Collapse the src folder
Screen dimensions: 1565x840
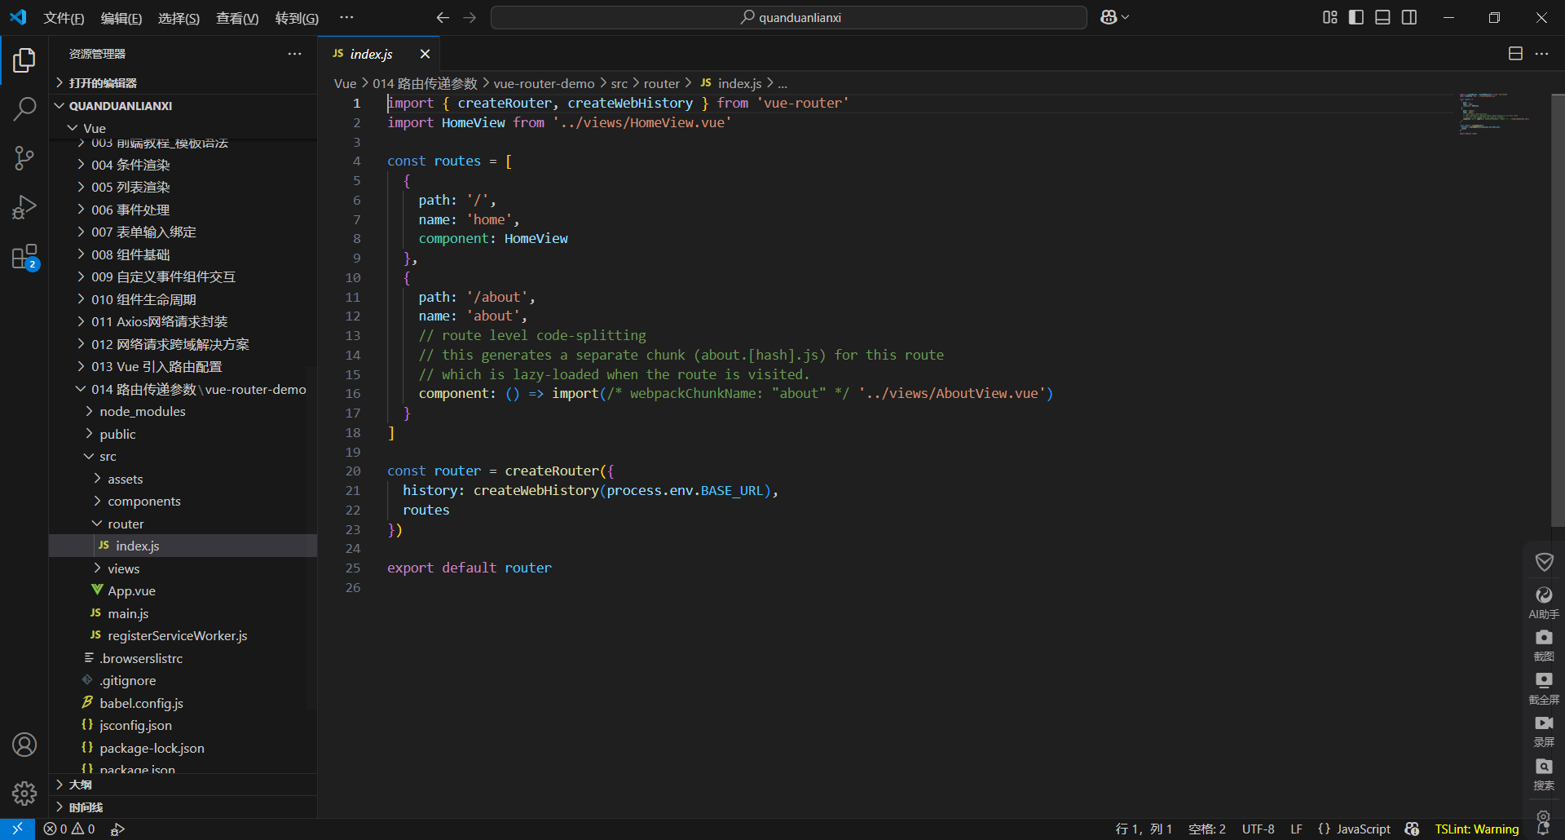[108, 457]
